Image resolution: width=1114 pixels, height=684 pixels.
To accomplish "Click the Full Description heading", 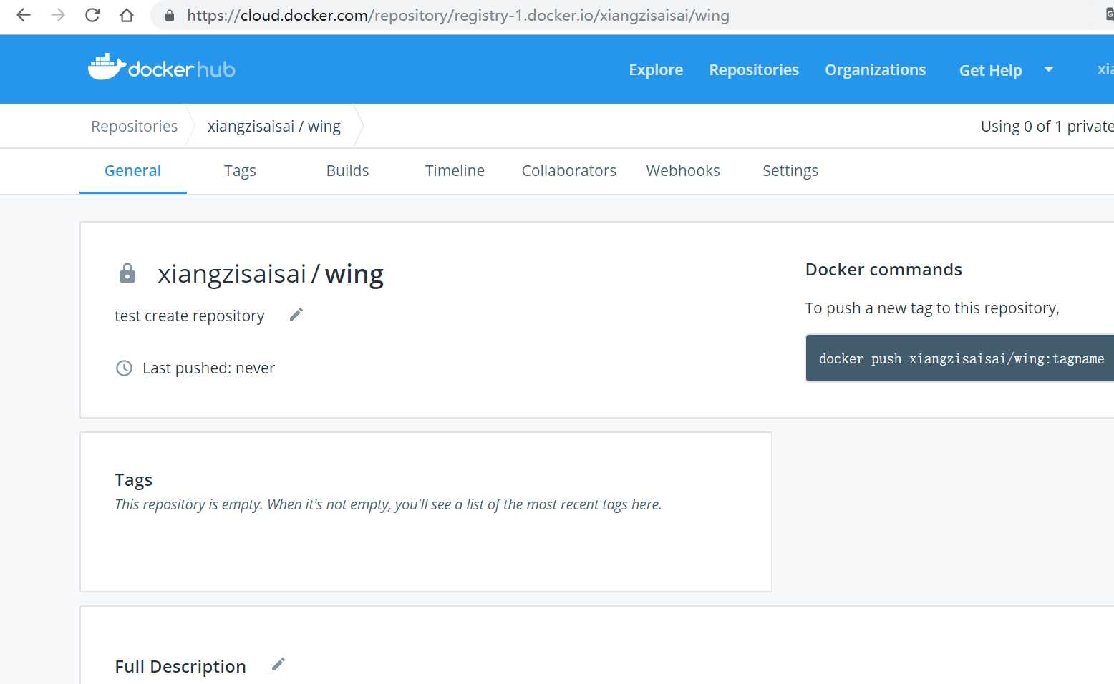I will tap(180, 666).
